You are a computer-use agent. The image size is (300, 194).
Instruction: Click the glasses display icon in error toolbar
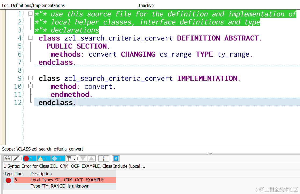(x=8, y=159)
